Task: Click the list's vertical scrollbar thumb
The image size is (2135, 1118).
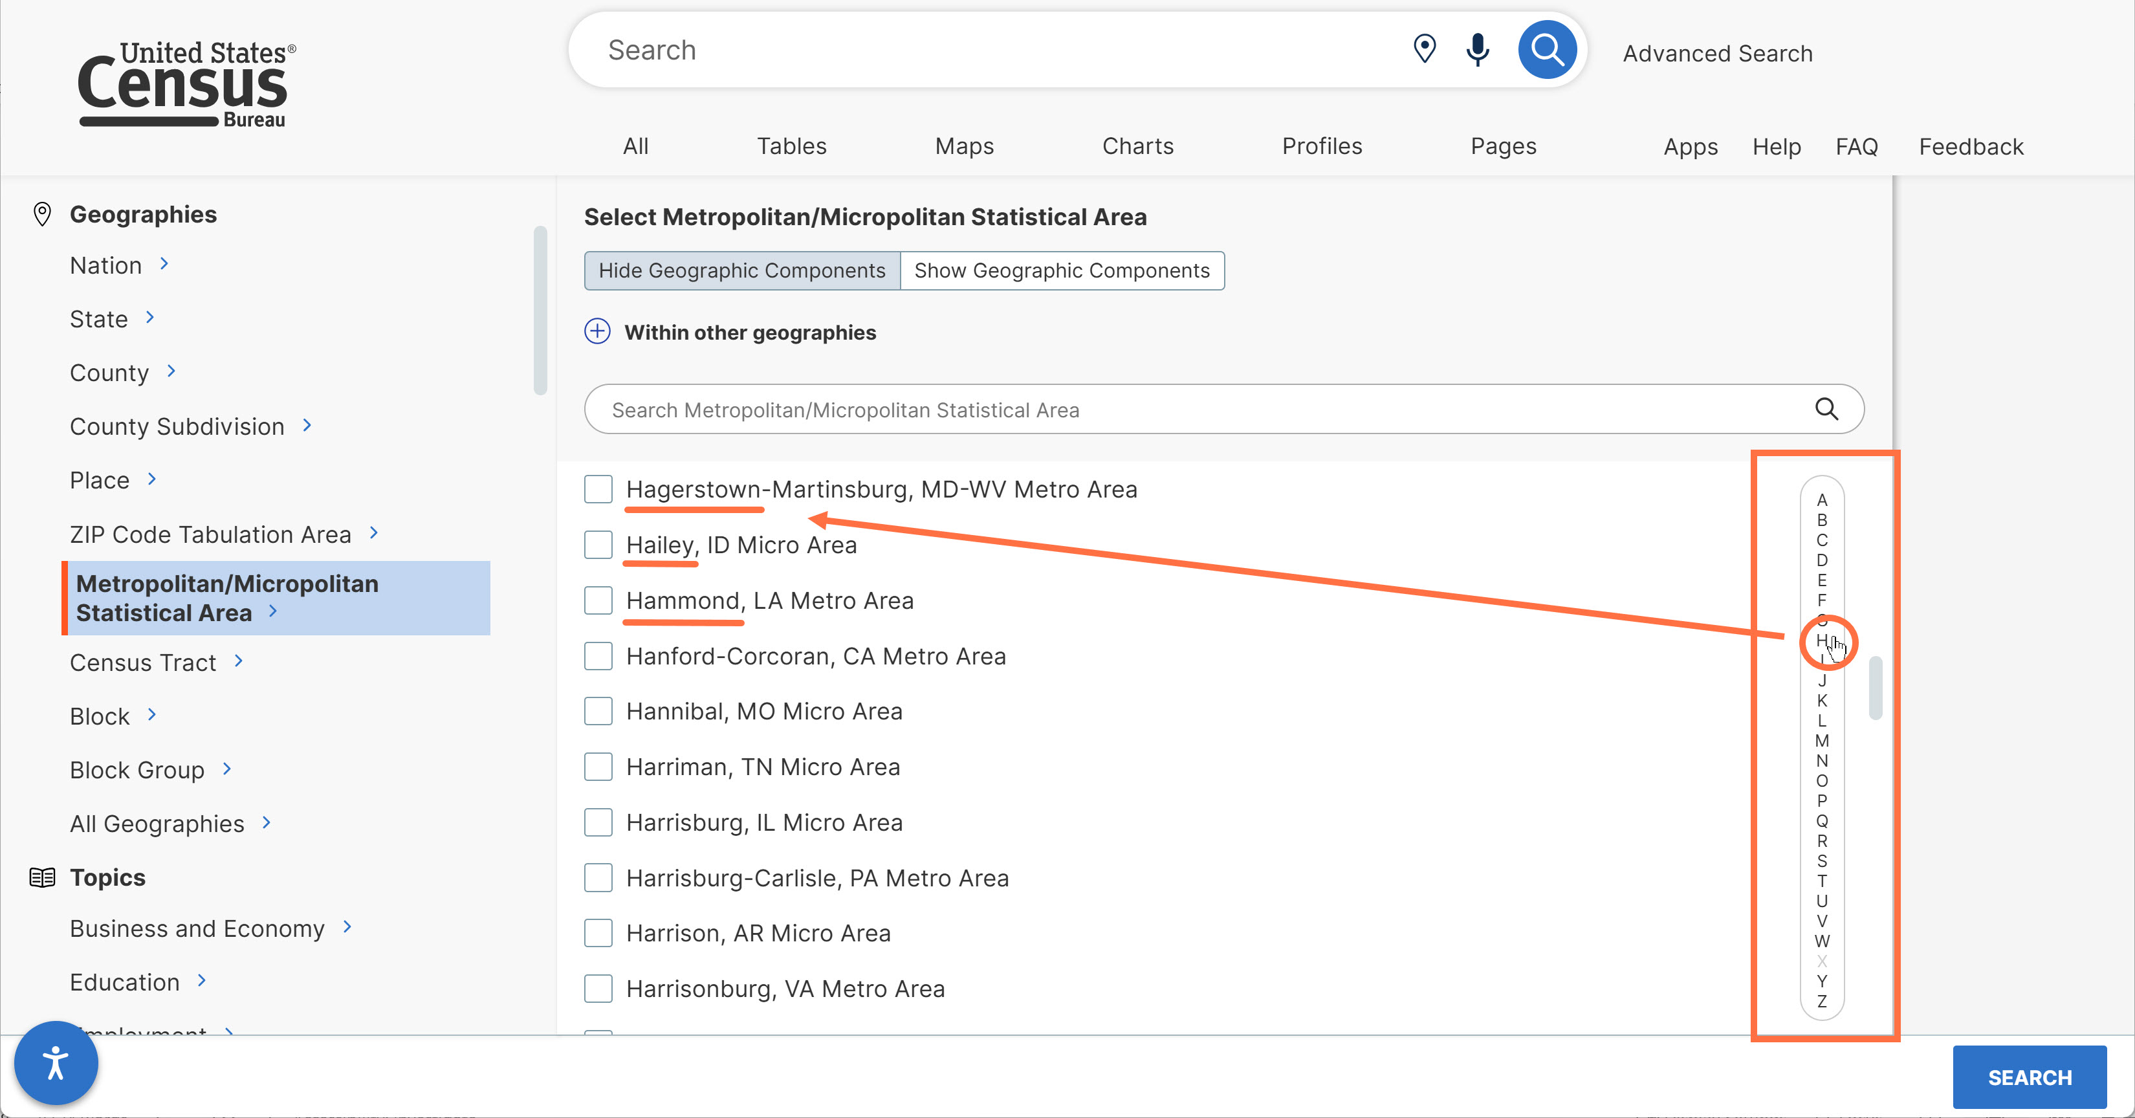Action: [x=1876, y=688]
